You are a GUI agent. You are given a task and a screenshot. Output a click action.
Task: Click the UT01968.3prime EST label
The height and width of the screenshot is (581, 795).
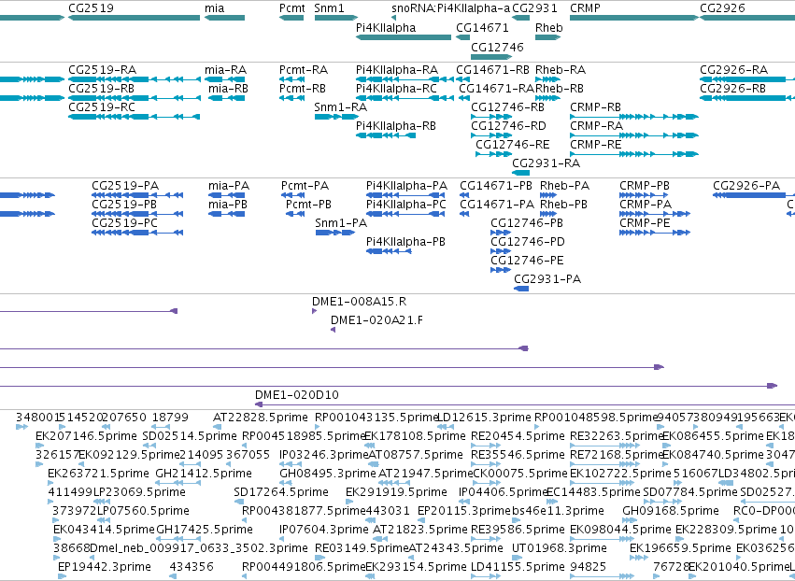[x=560, y=548]
